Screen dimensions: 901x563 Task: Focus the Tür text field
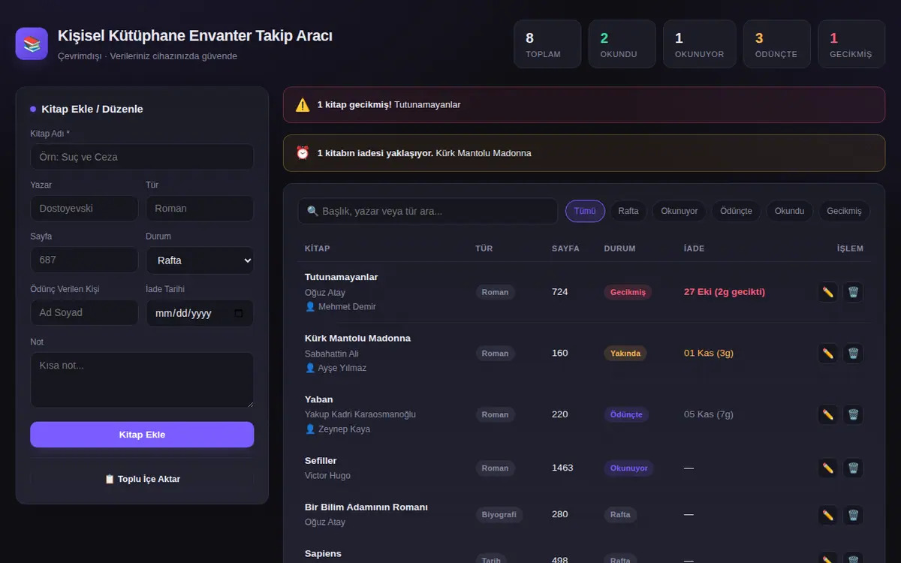(200, 209)
